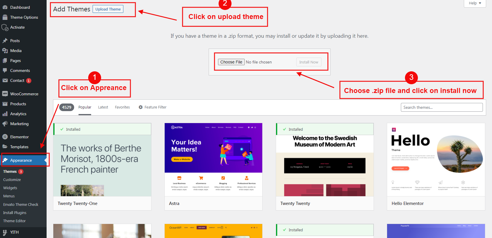Select the Popular themes tab
492x238 pixels.
[x=85, y=107]
